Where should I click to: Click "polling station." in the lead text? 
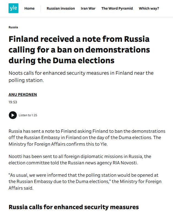pos(26,80)
